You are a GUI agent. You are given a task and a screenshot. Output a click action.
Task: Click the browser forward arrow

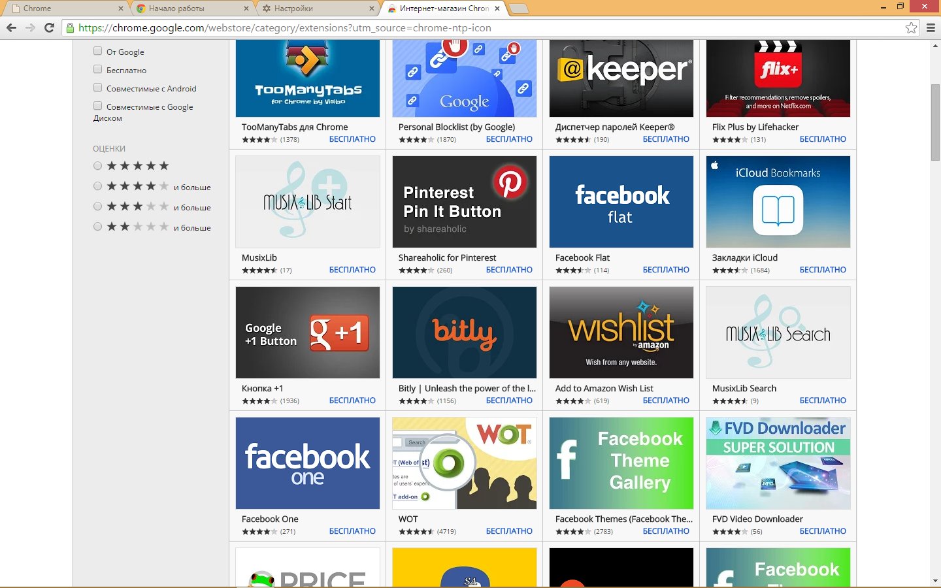click(x=30, y=27)
